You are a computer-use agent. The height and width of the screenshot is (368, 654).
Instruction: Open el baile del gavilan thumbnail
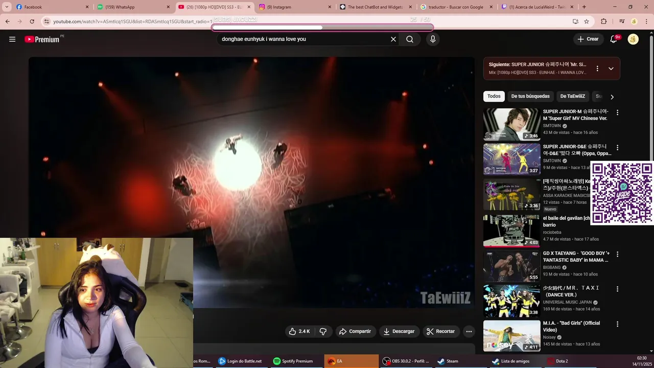(511, 230)
